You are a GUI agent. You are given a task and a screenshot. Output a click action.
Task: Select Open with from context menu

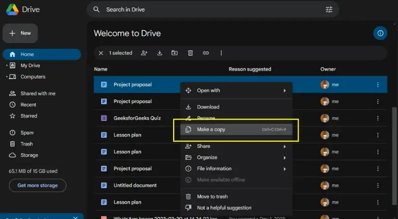click(x=236, y=91)
